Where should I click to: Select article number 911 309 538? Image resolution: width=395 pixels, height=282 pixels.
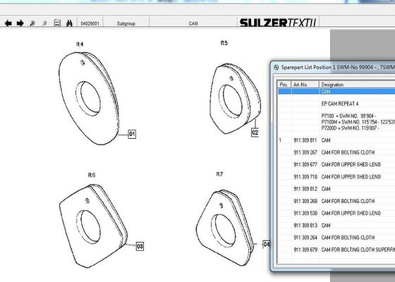coord(305,213)
